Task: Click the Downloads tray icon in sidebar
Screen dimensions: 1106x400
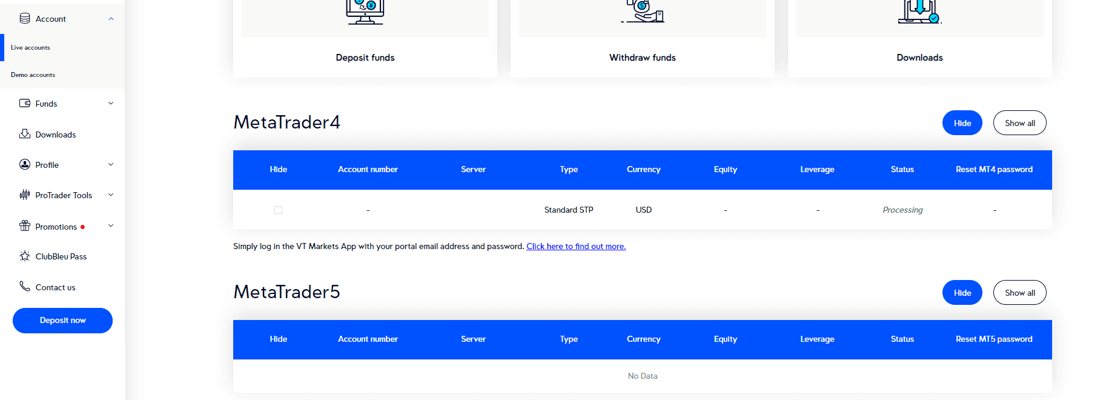Action: tap(25, 134)
